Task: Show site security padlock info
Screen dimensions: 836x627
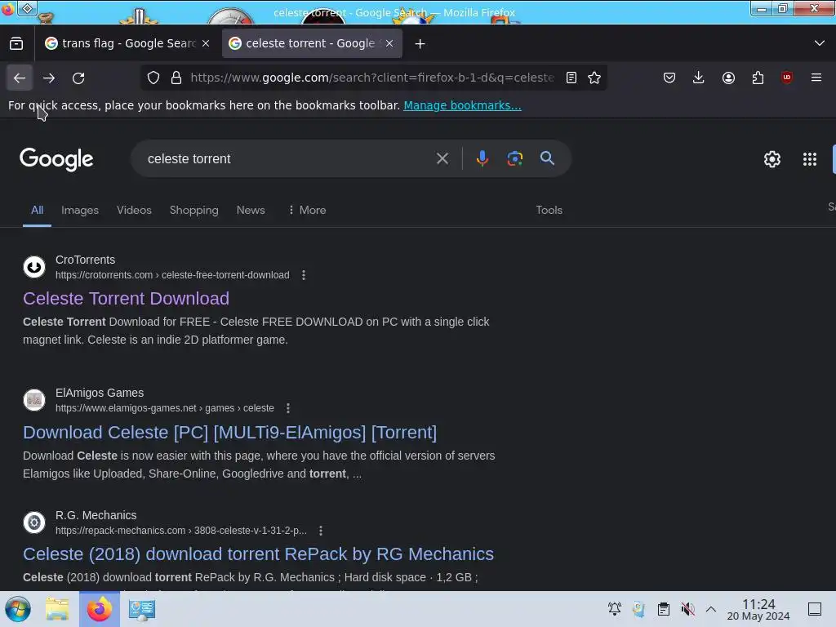Action: pyautogui.click(x=176, y=78)
